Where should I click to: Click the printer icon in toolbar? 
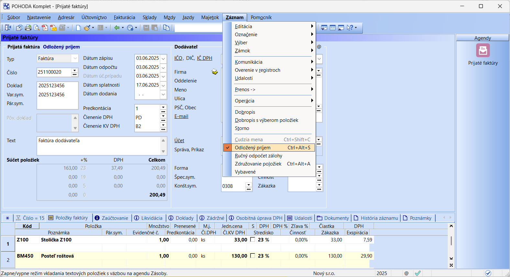28,28
